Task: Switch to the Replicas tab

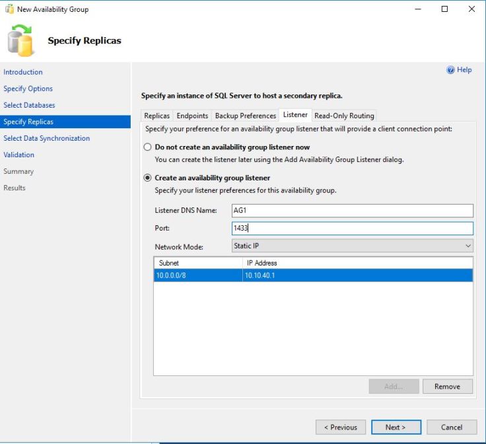Action: coord(156,116)
